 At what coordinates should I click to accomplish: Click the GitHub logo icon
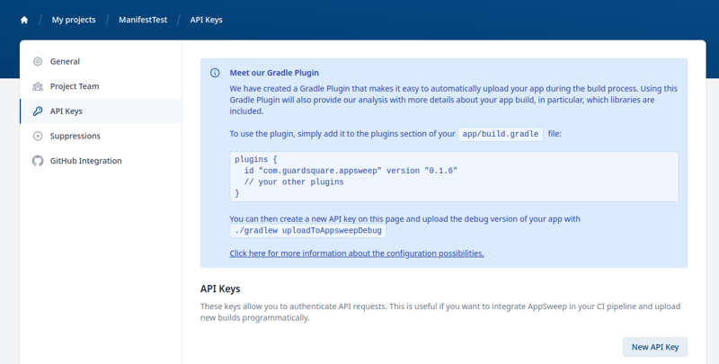pos(38,161)
